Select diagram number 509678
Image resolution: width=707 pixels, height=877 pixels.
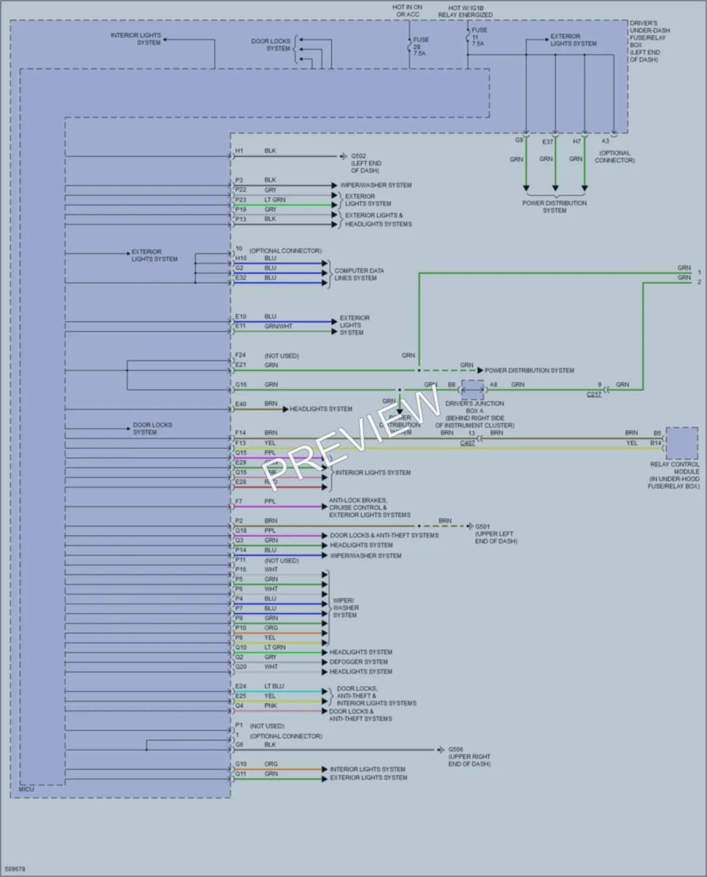[x=15, y=869]
